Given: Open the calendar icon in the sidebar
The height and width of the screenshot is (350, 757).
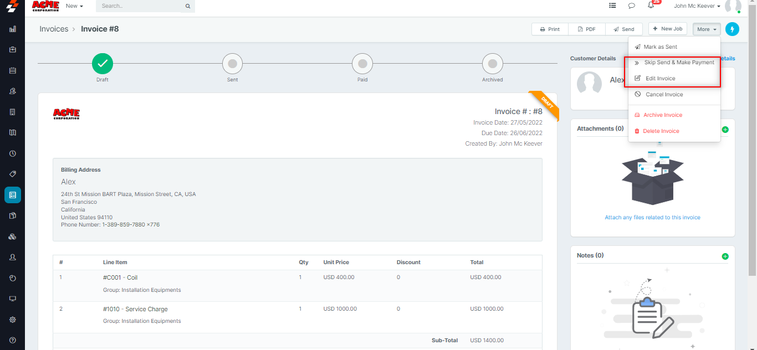Looking at the screenshot, I should coord(12,70).
